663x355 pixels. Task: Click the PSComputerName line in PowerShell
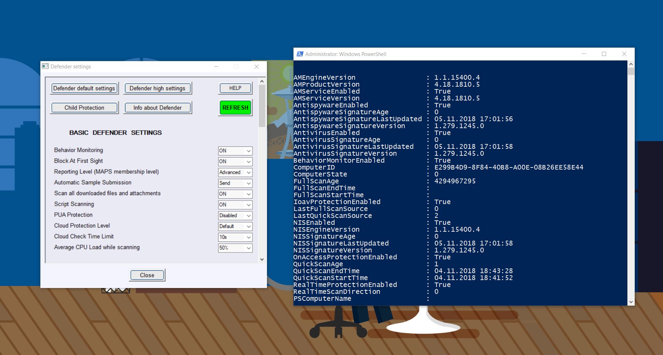click(362, 299)
